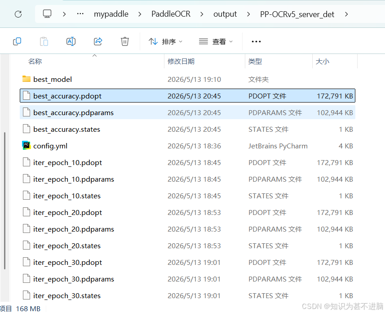The image size is (385, 313).
Task: Click the 2026/5/13 18:36 date cell
Action: tap(194, 146)
